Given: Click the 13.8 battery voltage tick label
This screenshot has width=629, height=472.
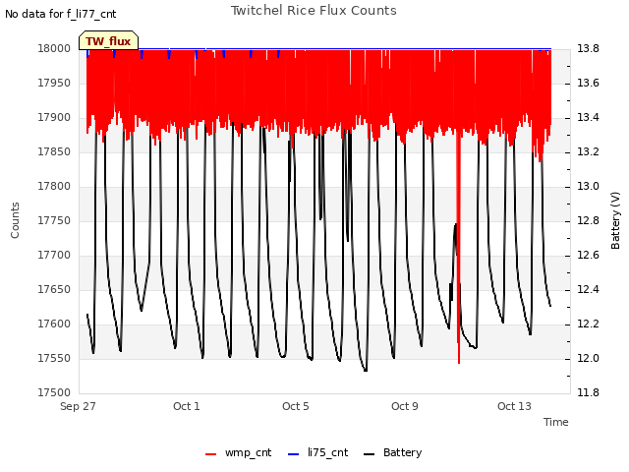Looking at the screenshot, I should [x=588, y=48].
